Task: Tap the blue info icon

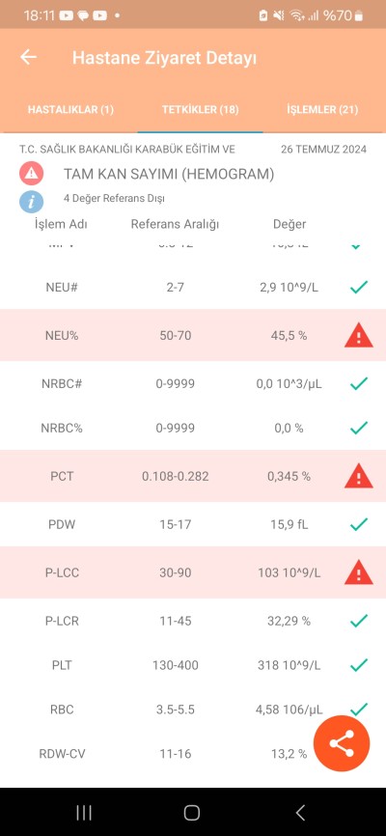Action: tap(31, 202)
